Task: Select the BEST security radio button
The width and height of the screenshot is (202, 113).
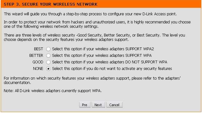Action: click(48, 49)
